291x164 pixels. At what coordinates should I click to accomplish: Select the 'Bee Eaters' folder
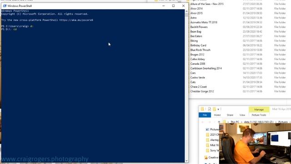click(196, 36)
